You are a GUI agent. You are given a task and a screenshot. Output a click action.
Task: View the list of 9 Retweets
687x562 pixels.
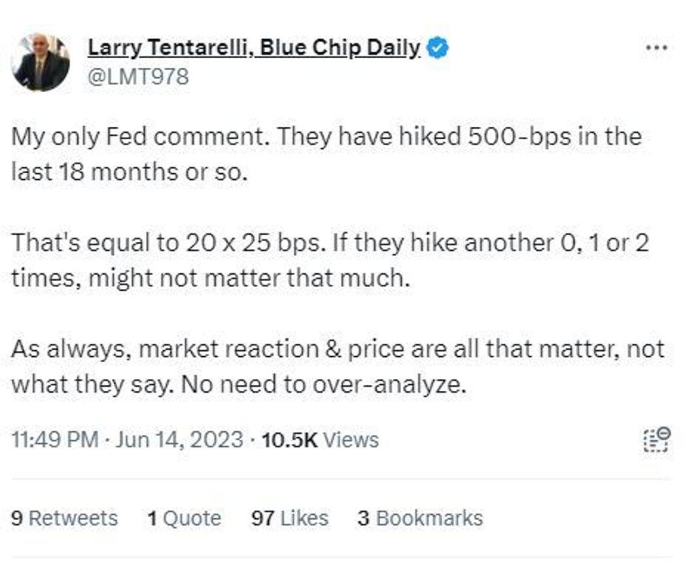(x=64, y=518)
